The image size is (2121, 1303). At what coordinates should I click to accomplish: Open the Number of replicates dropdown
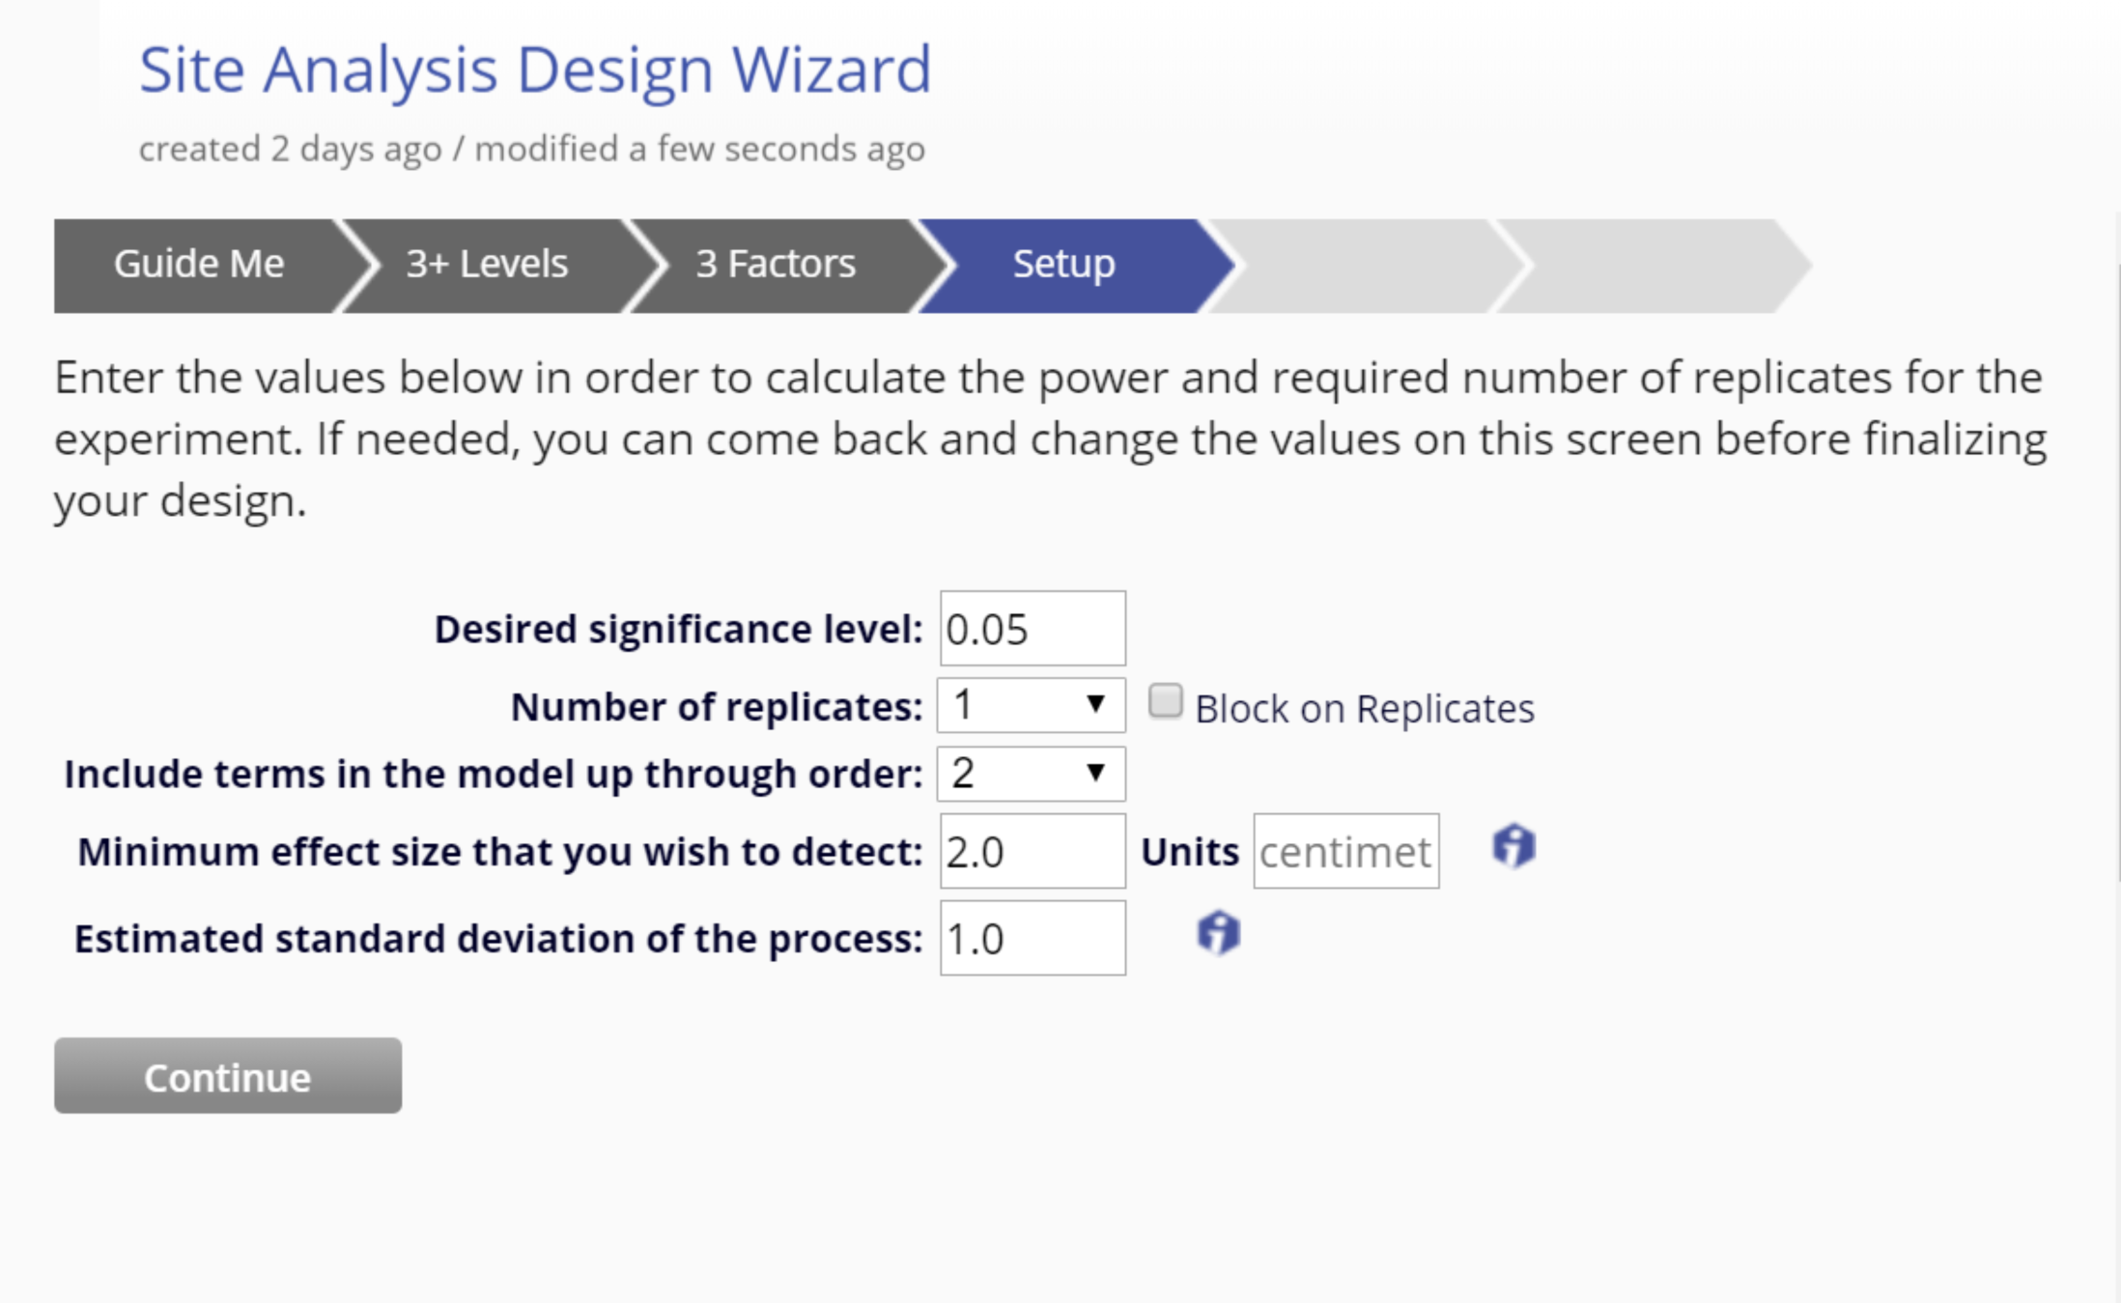(1031, 705)
